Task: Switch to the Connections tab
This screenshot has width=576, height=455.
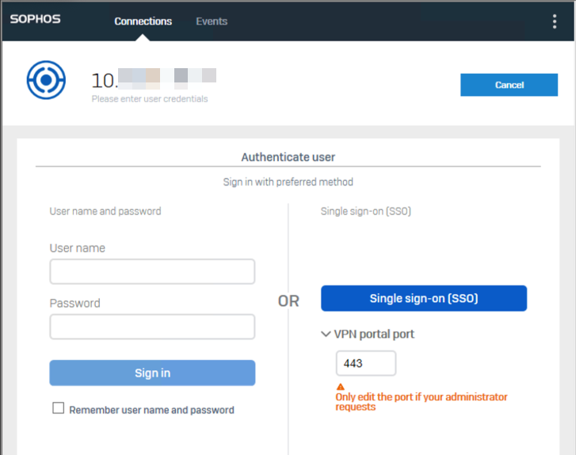Action: click(x=143, y=21)
